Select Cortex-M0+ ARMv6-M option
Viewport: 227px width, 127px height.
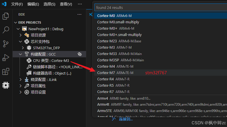click(x=161, y=28)
